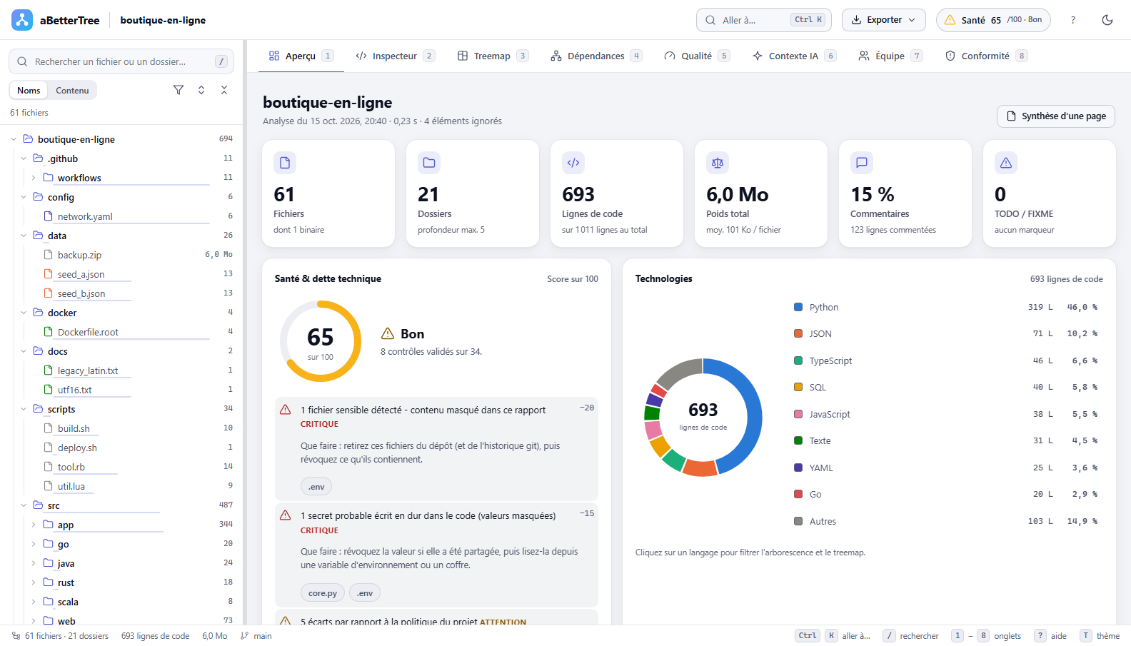Viewport: 1131px width, 646px height.
Task: Expand the app folder under src
Action: 34,525
